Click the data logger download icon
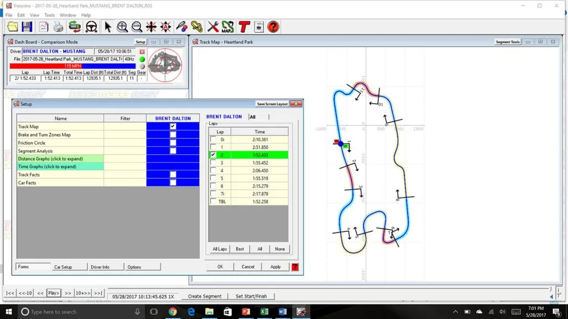568x319 pixels. pos(75,27)
